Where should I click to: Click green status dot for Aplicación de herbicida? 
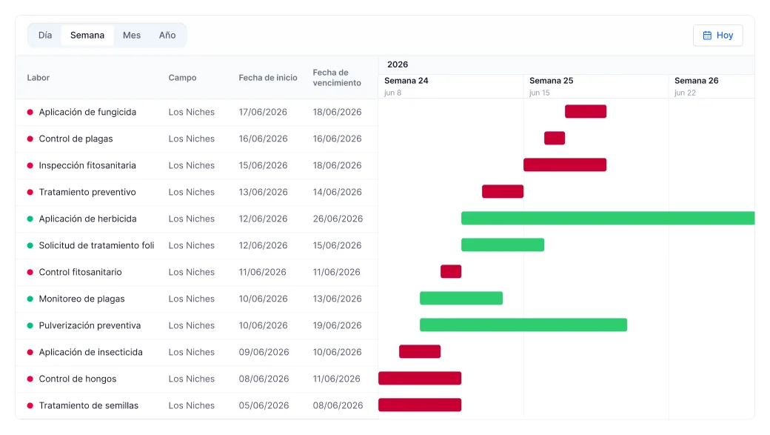[x=30, y=219]
